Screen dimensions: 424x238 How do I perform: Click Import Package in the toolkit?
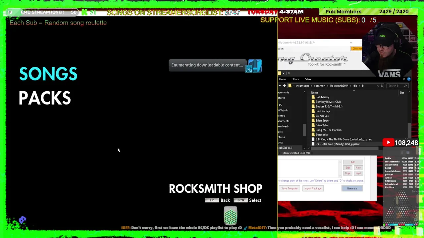click(x=313, y=188)
